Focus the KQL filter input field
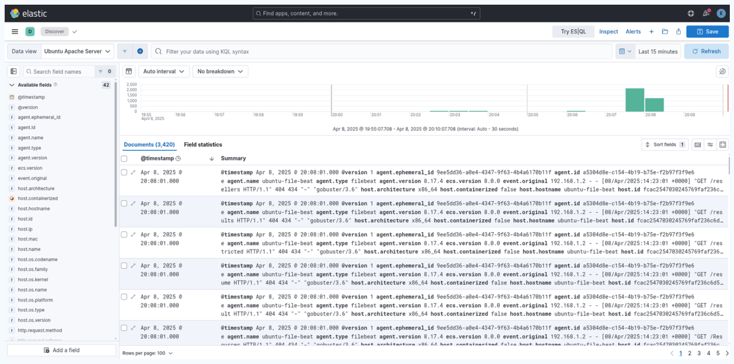The height and width of the screenshot is (364, 734). (x=381, y=51)
